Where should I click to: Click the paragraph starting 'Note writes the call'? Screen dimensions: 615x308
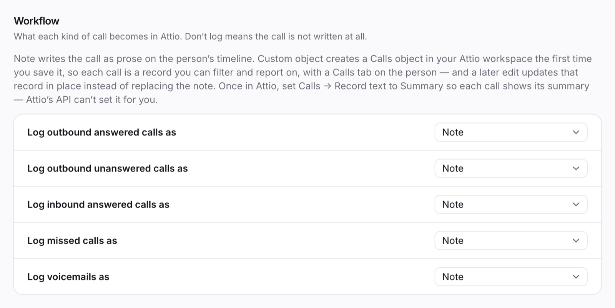(303, 79)
